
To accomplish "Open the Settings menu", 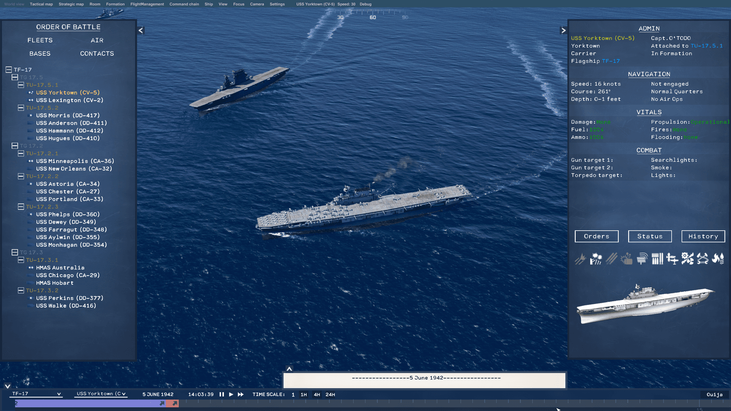I will [x=277, y=4].
